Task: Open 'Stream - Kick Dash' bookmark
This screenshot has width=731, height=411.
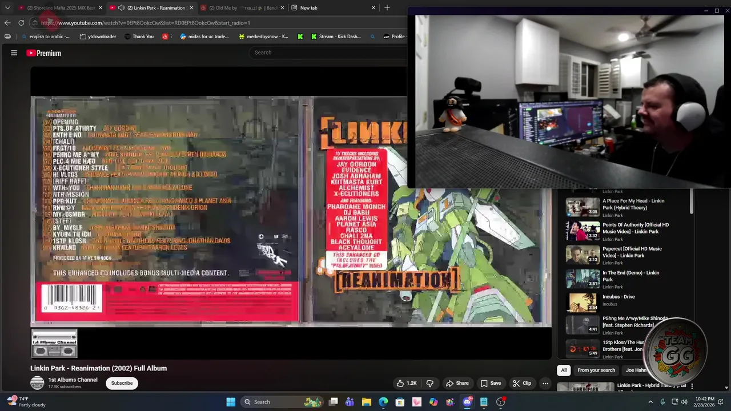Action: coord(336,37)
